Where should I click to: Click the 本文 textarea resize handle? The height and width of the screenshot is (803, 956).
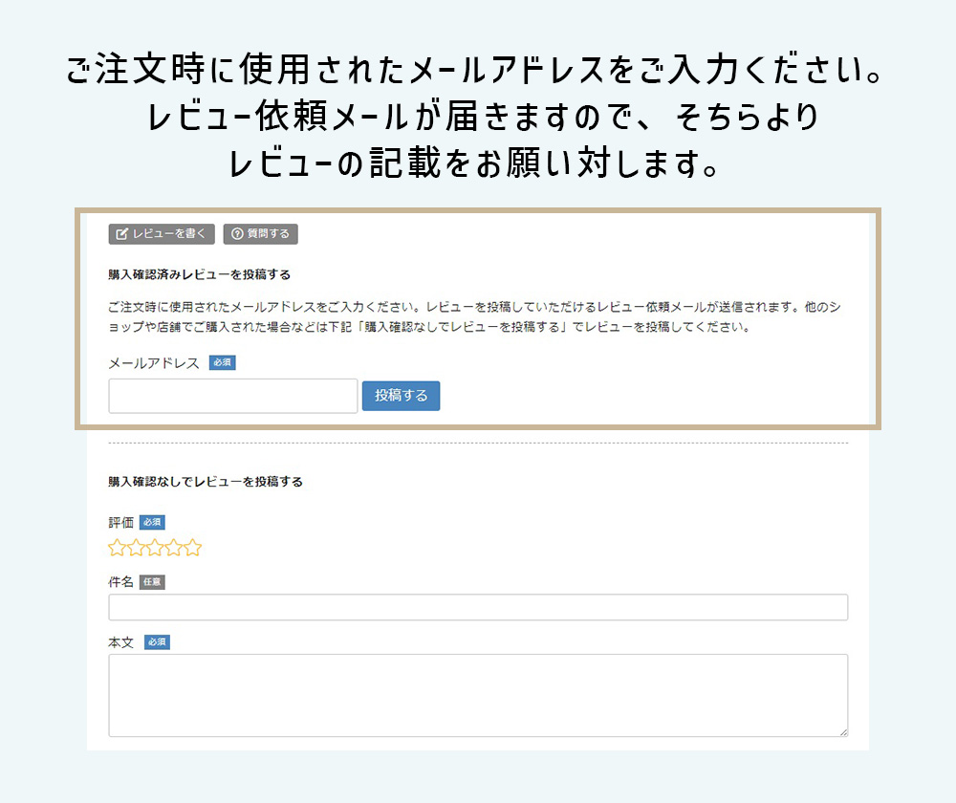843,732
